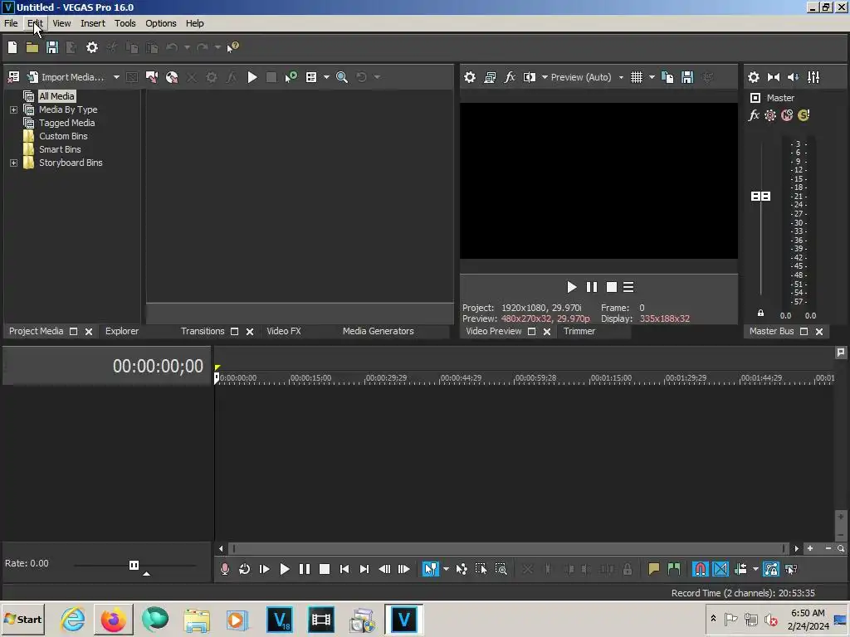Click Record microphone button in transport bar

pyautogui.click(x=224, y=569)
